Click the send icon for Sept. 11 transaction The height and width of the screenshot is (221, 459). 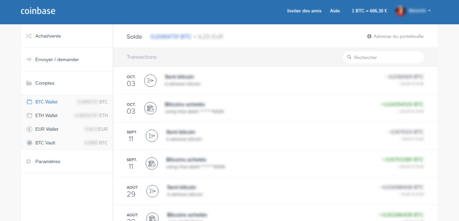[x=152, y=136]
